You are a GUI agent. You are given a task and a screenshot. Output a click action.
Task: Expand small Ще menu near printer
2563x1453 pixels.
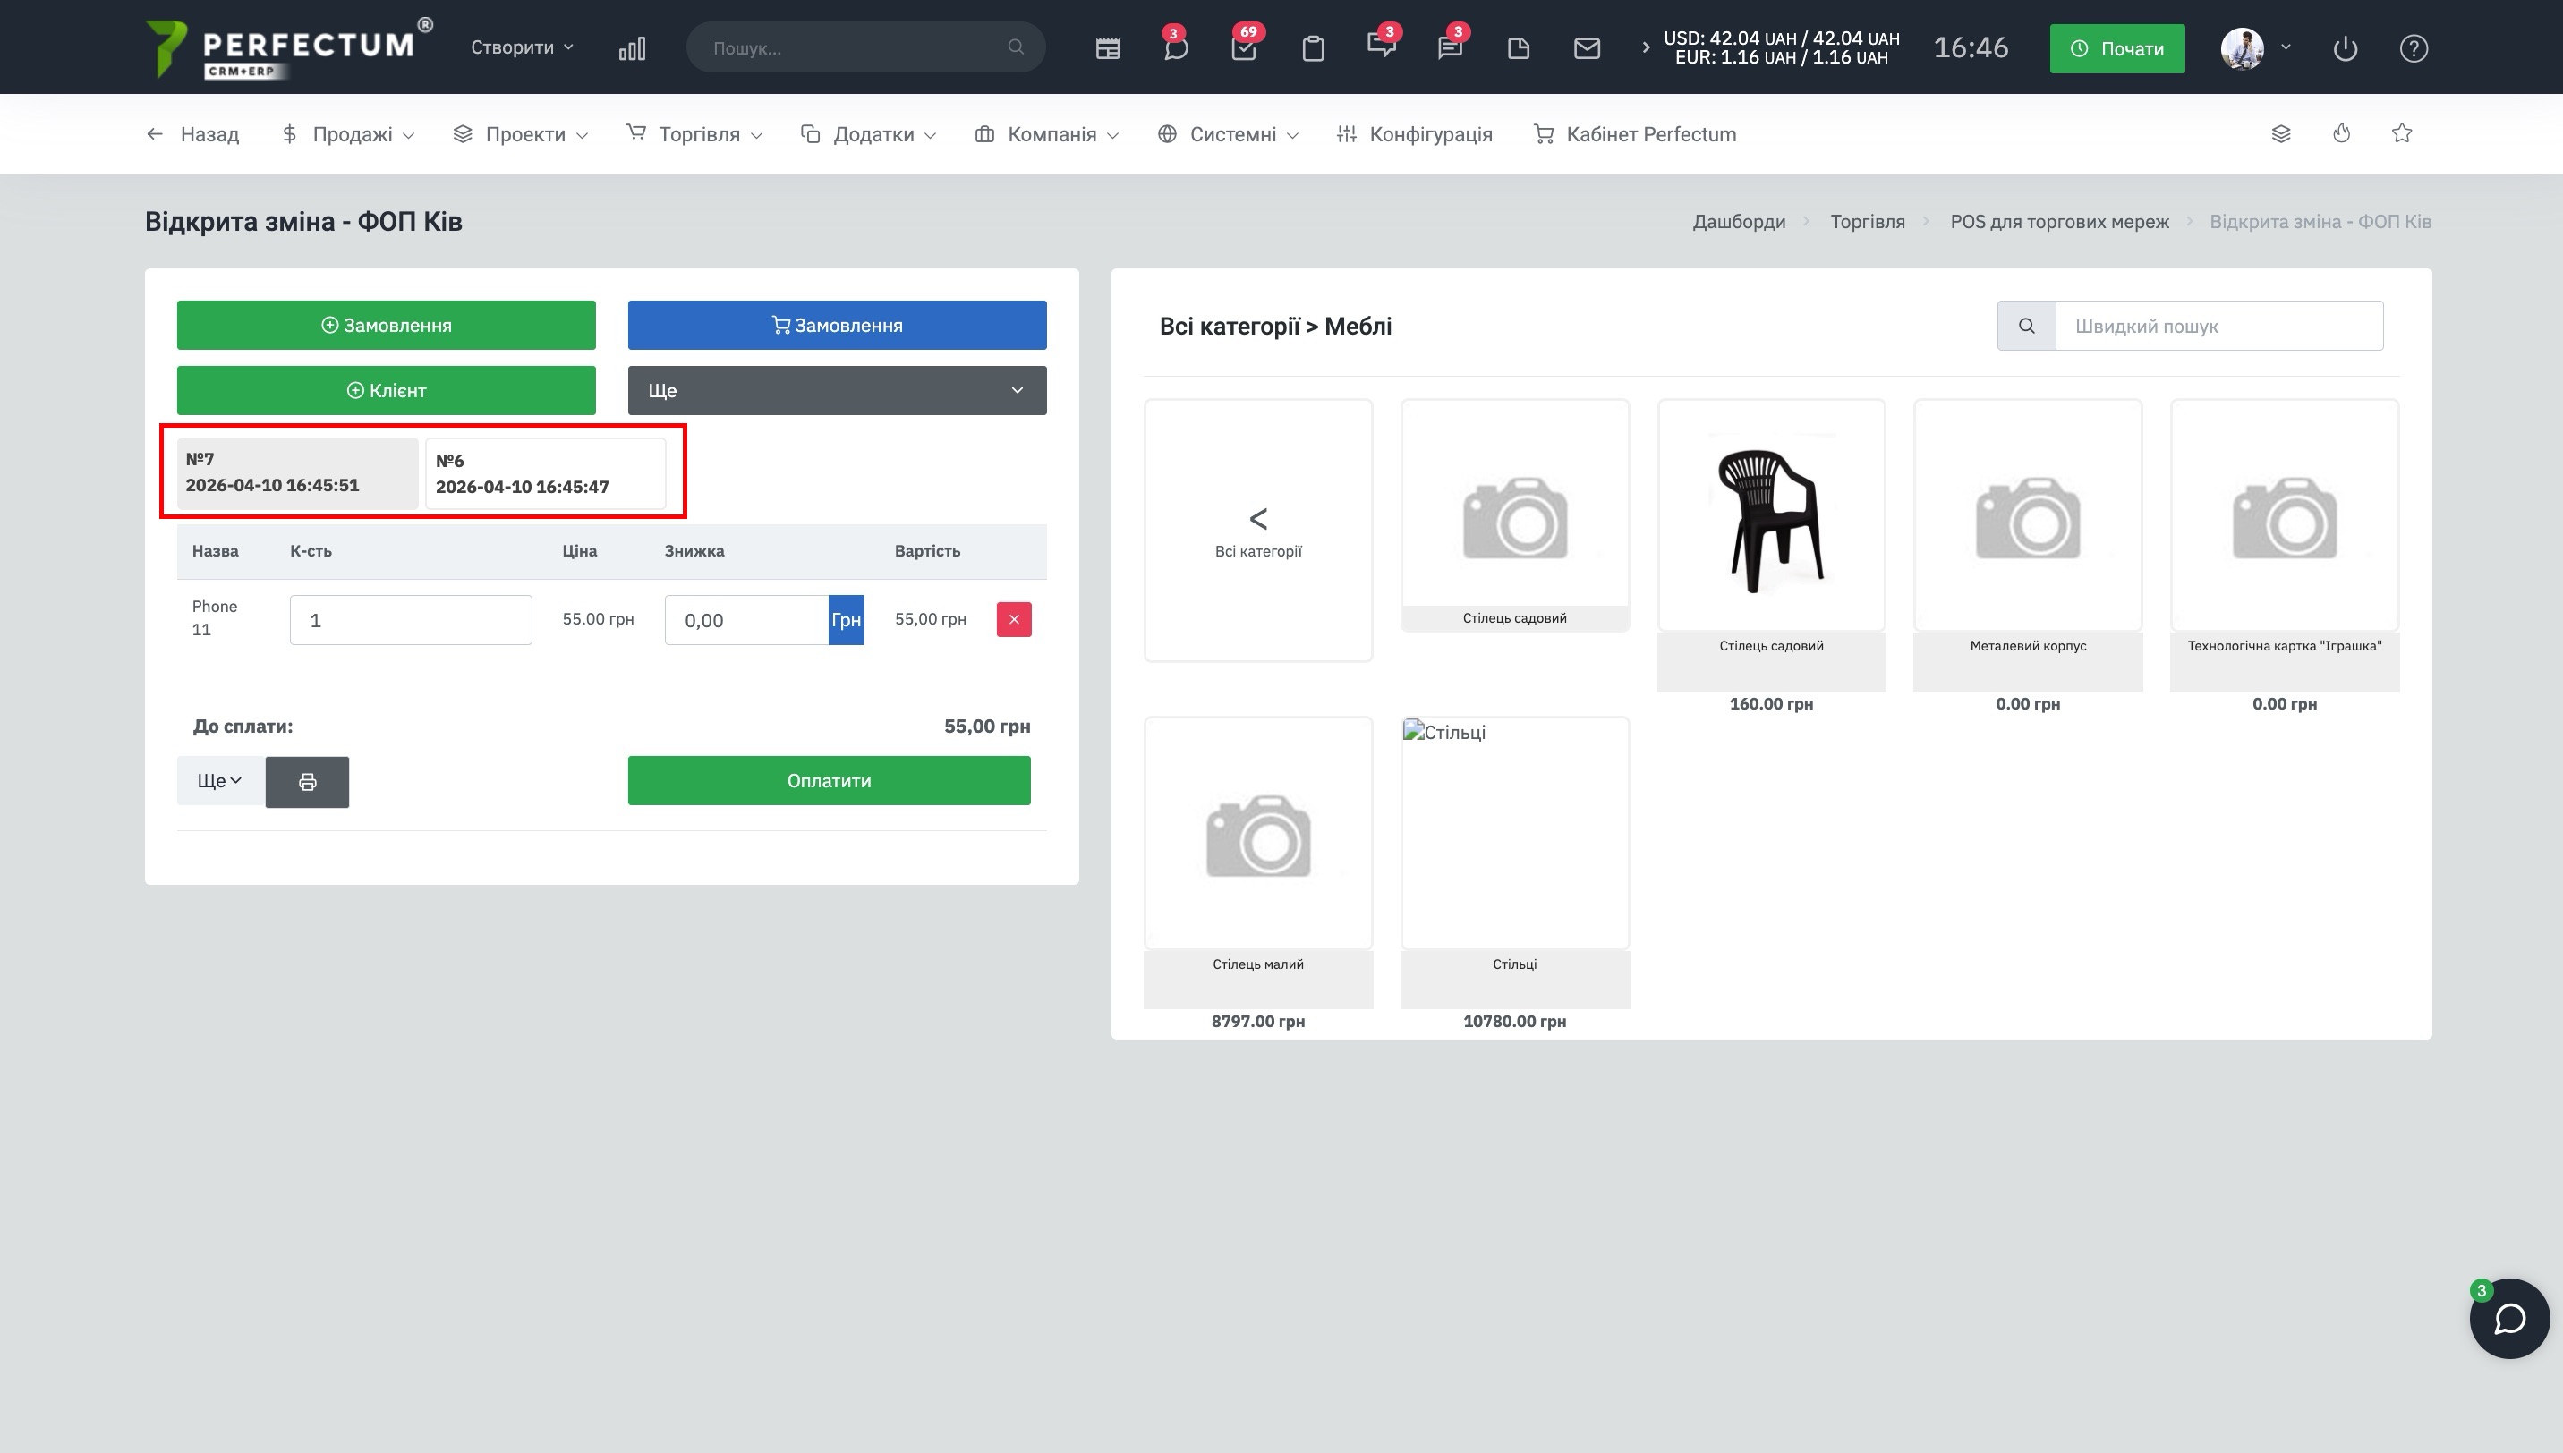click(x=219, y=781)
